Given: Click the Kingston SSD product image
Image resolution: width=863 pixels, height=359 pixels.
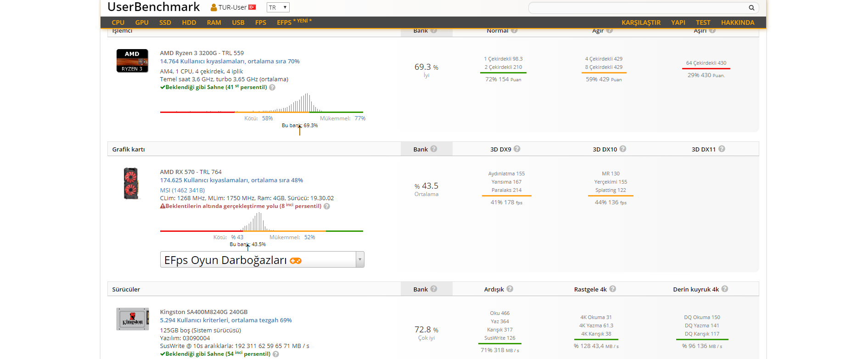Looking at the screenshot, I should [x=133, y=319].
